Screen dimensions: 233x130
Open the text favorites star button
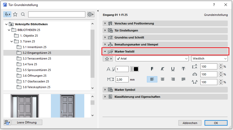tap(109, 59)
